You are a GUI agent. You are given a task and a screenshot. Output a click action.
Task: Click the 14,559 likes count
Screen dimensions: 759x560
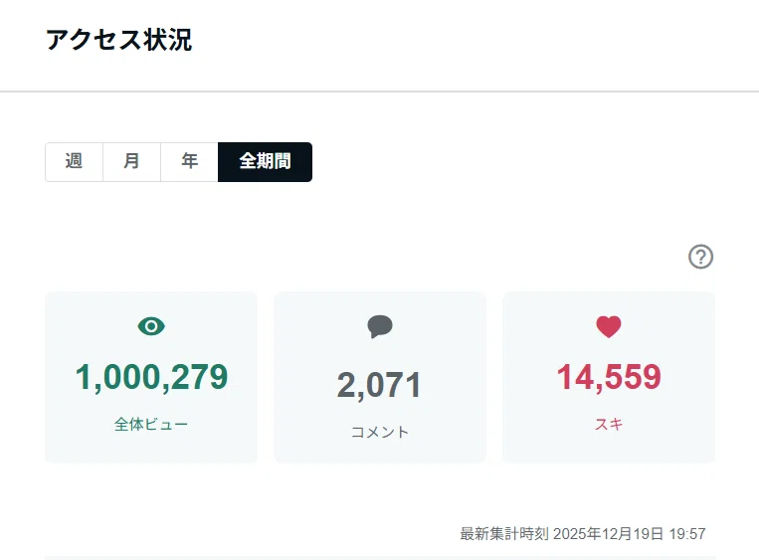tap(609, 377)
